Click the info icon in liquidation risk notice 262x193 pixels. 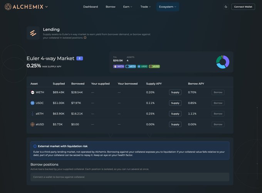coord(35,146)
